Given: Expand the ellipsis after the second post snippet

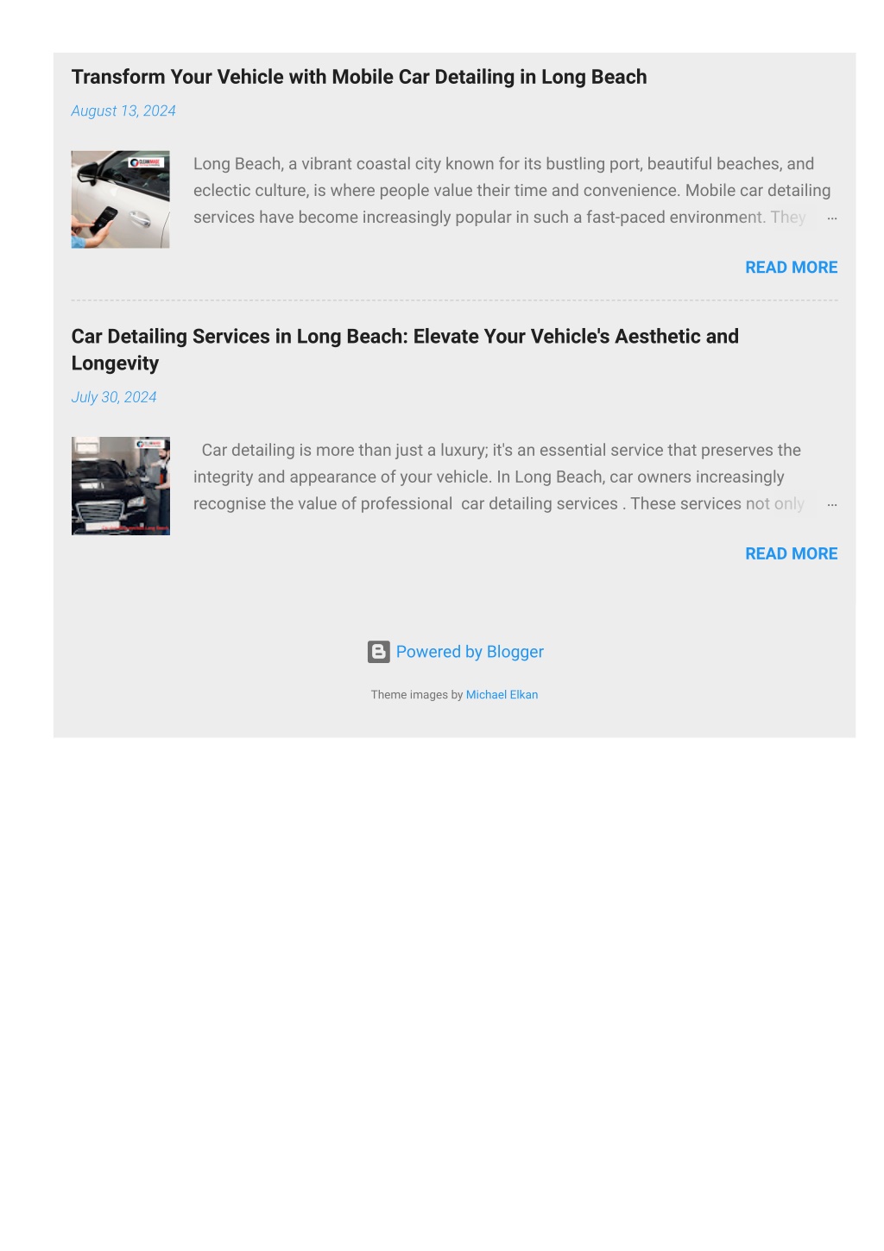Looking at the screenshot, I should tap(832, 504).
